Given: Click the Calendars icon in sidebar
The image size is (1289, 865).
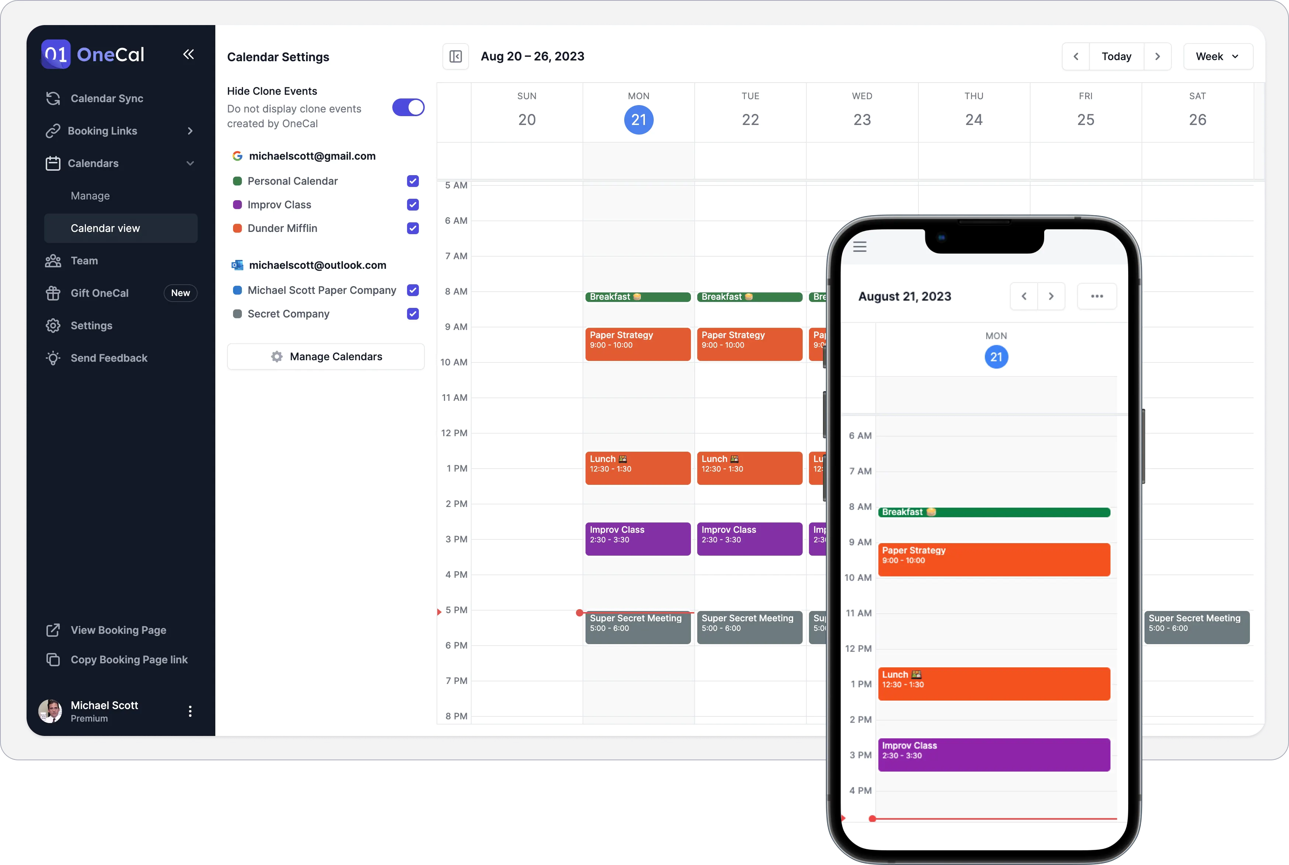Looking at the screenshot, I should [53, 163].
